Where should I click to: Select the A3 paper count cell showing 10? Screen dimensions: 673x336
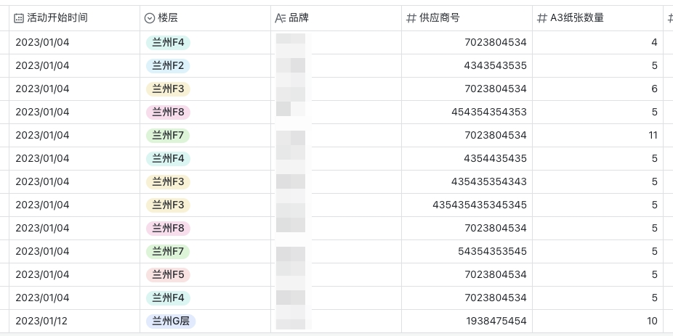coord(598,321)
